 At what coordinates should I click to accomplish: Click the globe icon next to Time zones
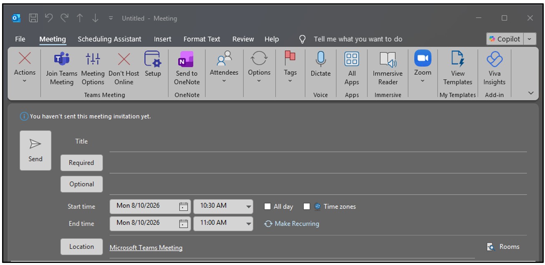click(x=318, y=206)
